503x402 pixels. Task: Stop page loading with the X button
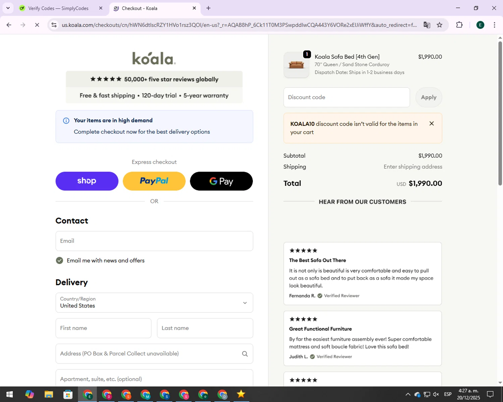pyautogui.click(x=37, y=25)
